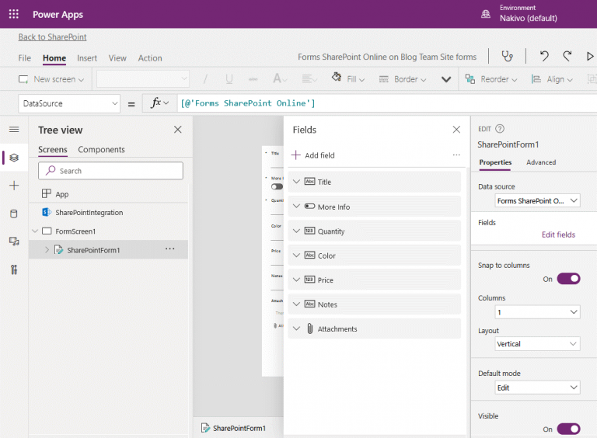
Task: Open the text alignment button
Action: (x=309, y=78)
